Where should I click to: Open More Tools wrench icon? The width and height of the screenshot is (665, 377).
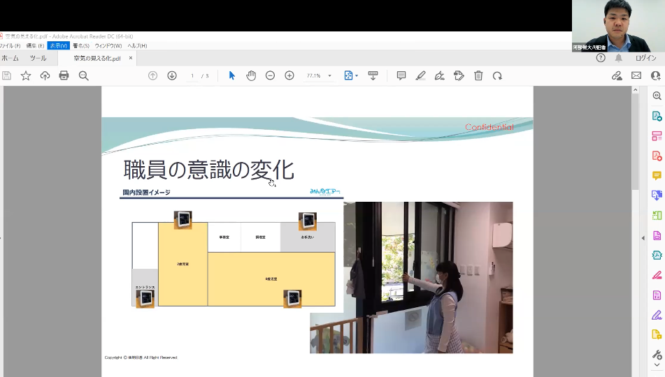click(657, 355)
